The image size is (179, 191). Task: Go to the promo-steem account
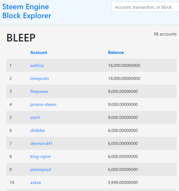point(43,105)
